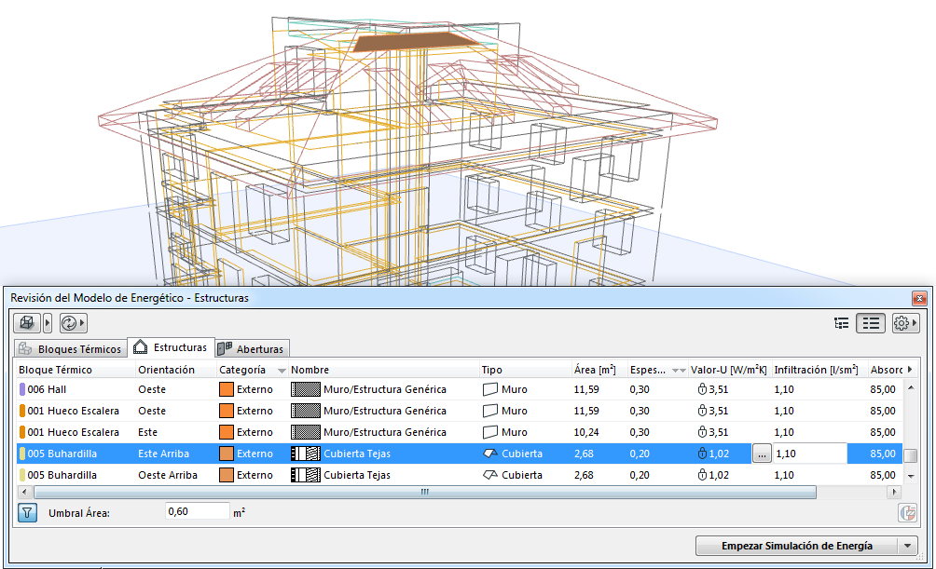Open the Aberturas tab
Screen dimensions: 936x569
click(252, 349)
